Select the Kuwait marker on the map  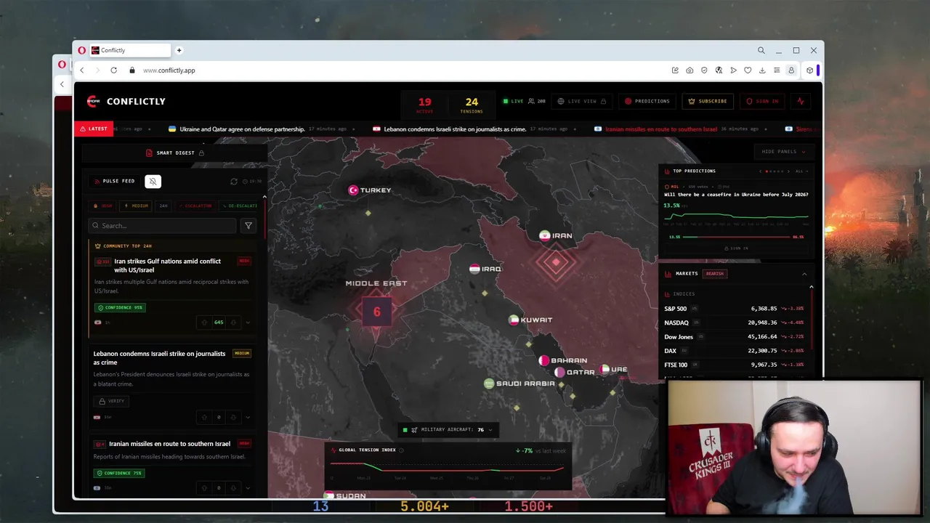pyautogui.click(x=530, y=320)
